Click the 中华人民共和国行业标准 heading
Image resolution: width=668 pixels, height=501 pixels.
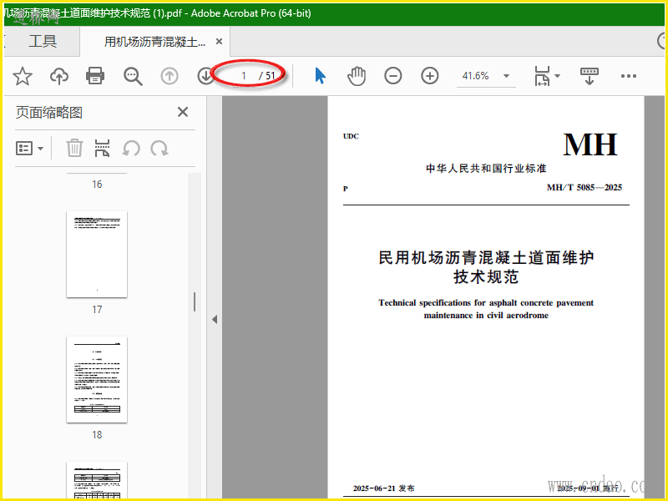tap(486, 169)
